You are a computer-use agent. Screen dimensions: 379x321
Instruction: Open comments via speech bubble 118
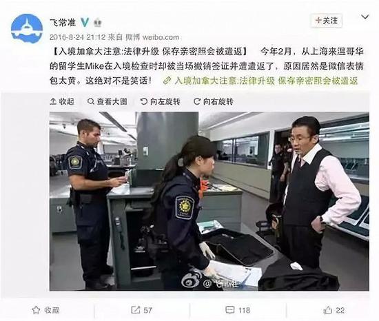coord(238,310)
